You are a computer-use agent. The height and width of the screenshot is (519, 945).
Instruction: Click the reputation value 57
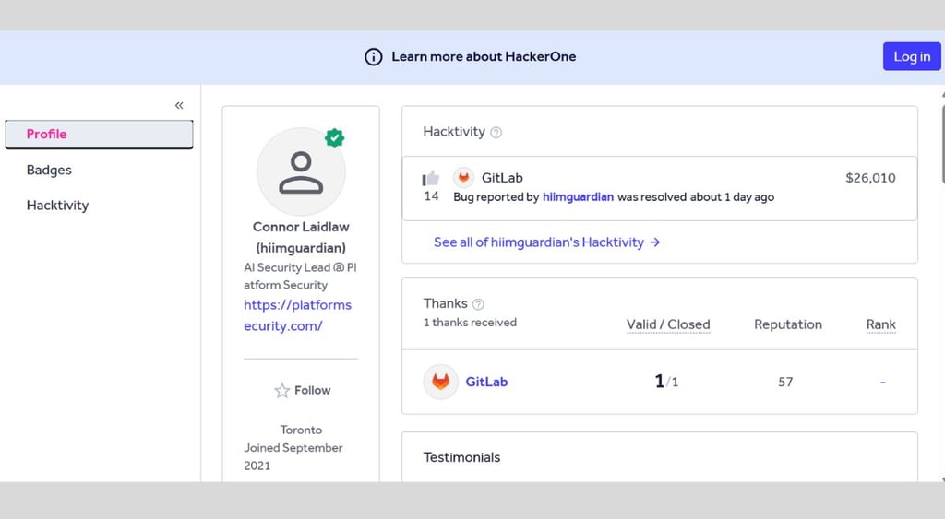(x=785, y=382)
